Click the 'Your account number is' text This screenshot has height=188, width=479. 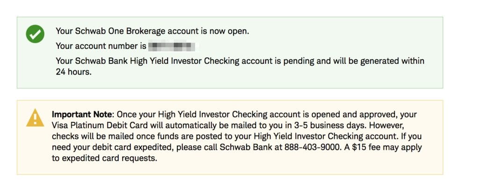click(101, 46)
